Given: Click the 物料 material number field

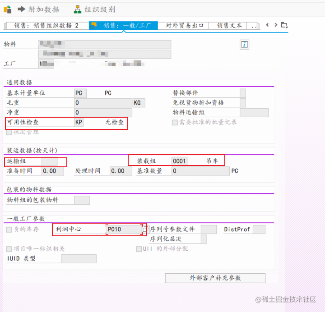Looking at the screenshot, I should (x=105, y=44).
